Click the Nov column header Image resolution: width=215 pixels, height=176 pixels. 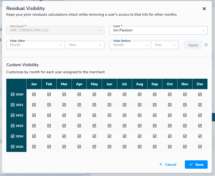click(185, 84)
